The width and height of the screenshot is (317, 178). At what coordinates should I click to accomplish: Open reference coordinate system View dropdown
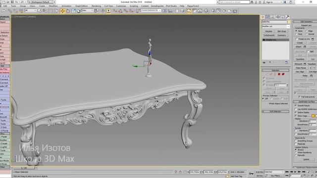pos(88,10)
